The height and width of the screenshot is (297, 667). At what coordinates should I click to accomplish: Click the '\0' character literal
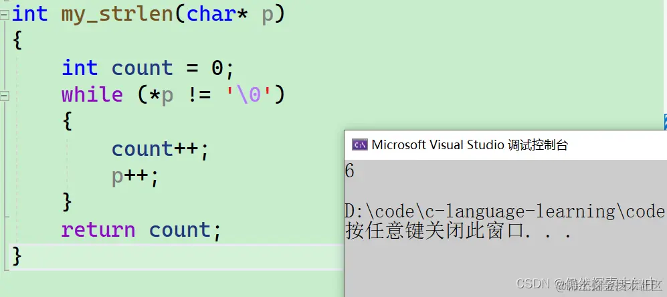click(x=248, y=94)
